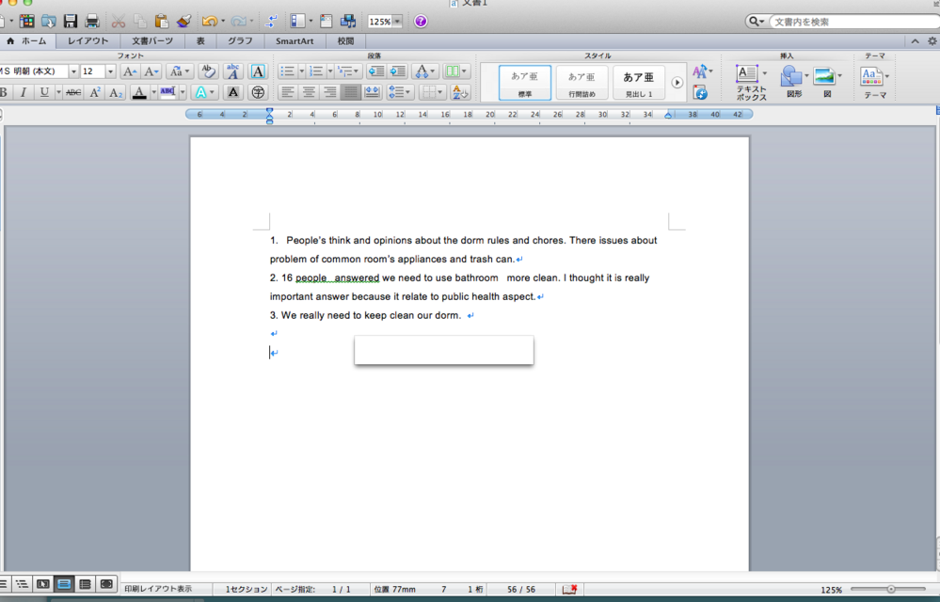This screenshot has height=602, width=940.
Task: Toggle show formatting marks icon
Action: pos(271,22)
